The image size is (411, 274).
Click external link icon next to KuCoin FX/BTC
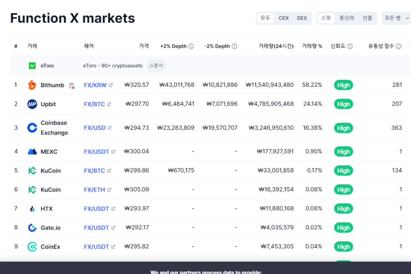[109, 171]
